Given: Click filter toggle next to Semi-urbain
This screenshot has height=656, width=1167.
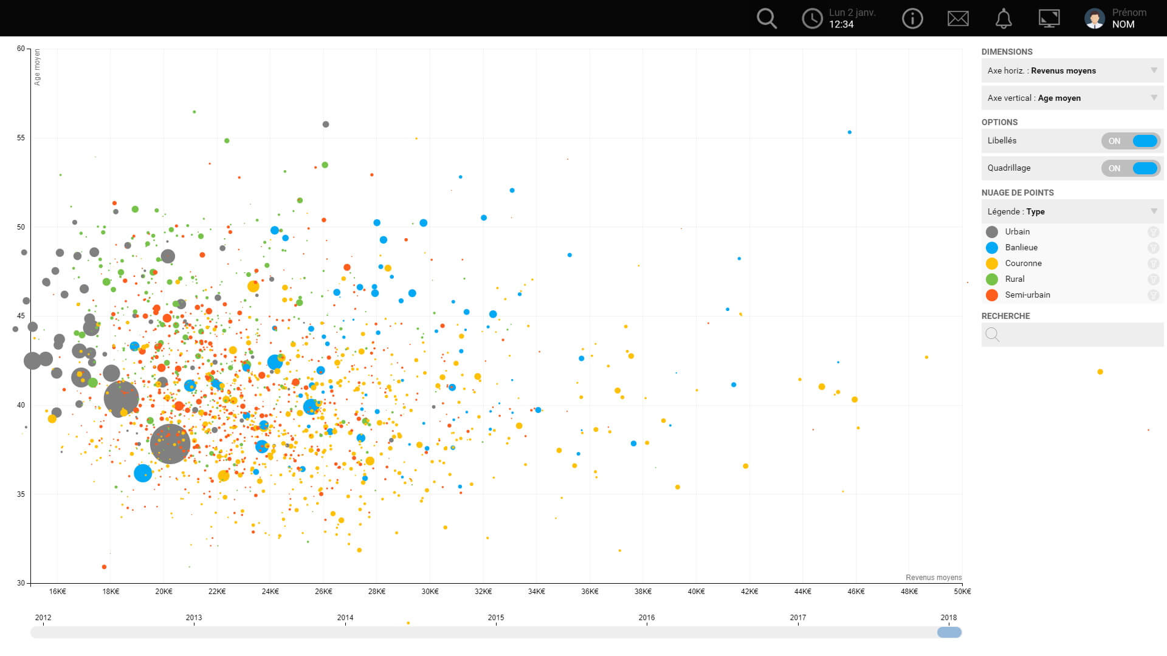Looking at the screenshot, I should pyautogui.click(x=1153, y=295).
